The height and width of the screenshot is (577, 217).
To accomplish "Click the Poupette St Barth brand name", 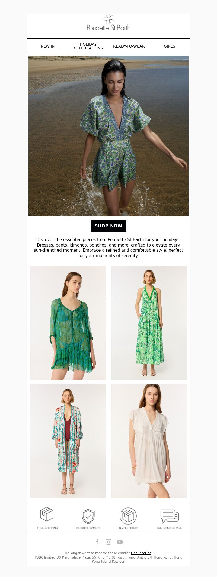I will pyautogui.click(x=108, y=28).
